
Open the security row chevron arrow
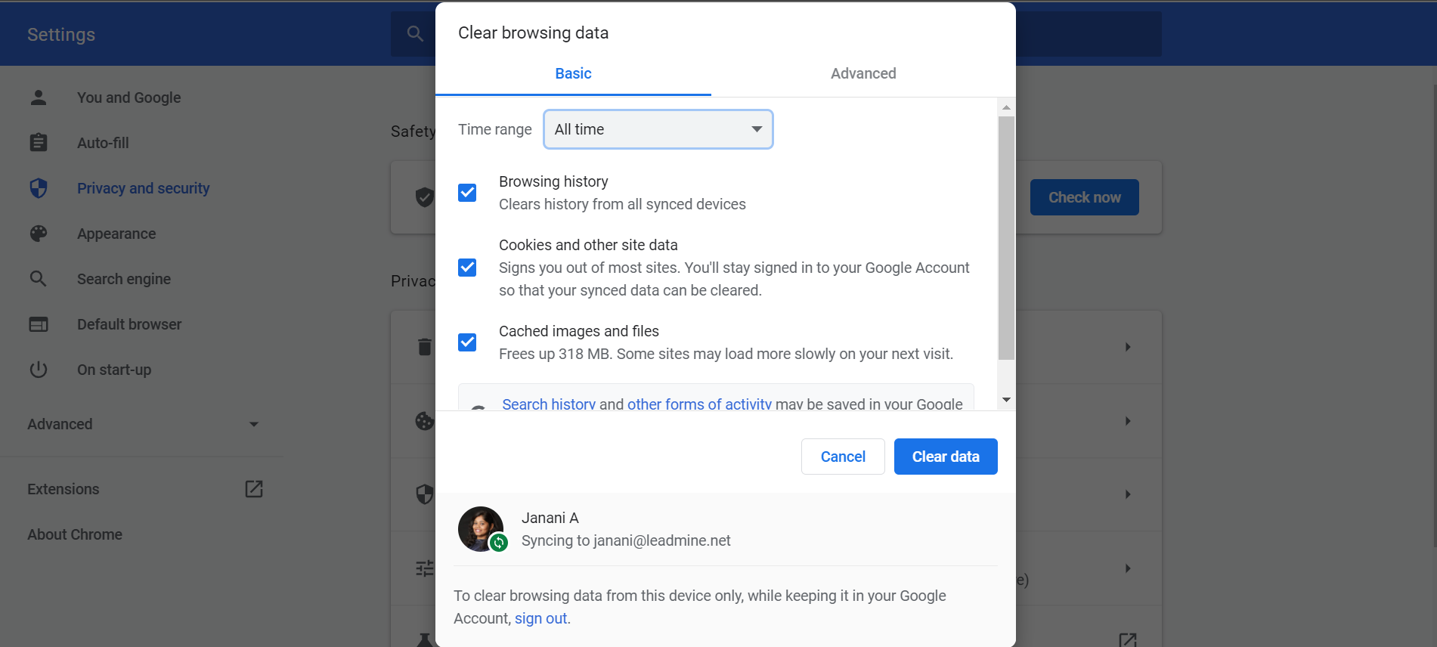tap(1128, 494)
